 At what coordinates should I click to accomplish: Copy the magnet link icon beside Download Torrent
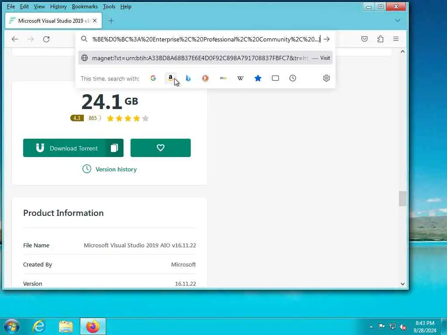click(x=114, y=148)
